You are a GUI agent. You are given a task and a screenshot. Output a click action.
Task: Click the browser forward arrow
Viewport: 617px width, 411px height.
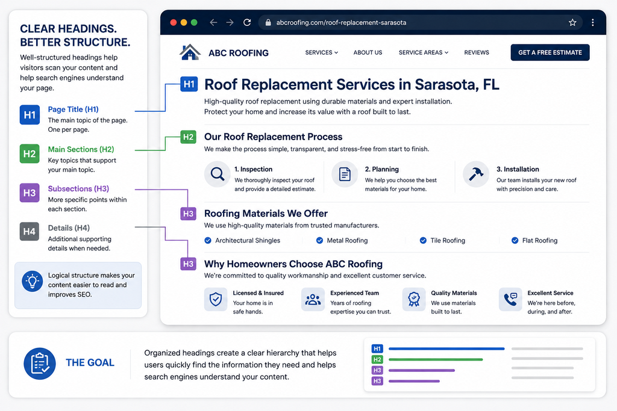[230, 22]
